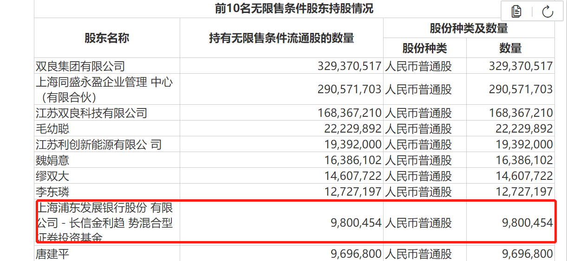The width and height of the screenshot is (567, 261).
Task: Select the 江苏双良科技有限公司 name cell
Action: coord(91,113)
